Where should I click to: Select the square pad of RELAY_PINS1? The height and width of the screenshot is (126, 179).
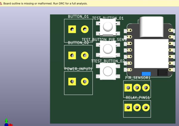click(x=128, y=107)
